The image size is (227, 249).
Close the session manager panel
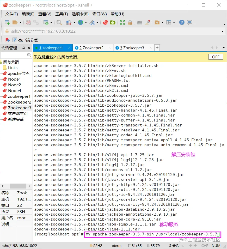pos(29,48)
